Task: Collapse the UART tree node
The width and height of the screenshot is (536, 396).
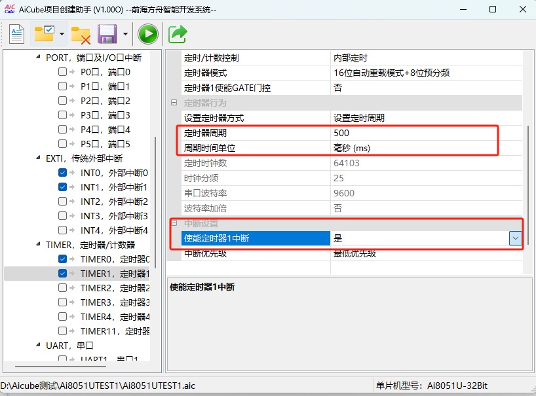Action: (x=38, y=345)
